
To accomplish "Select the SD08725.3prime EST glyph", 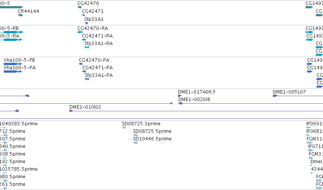I will 124,128.
